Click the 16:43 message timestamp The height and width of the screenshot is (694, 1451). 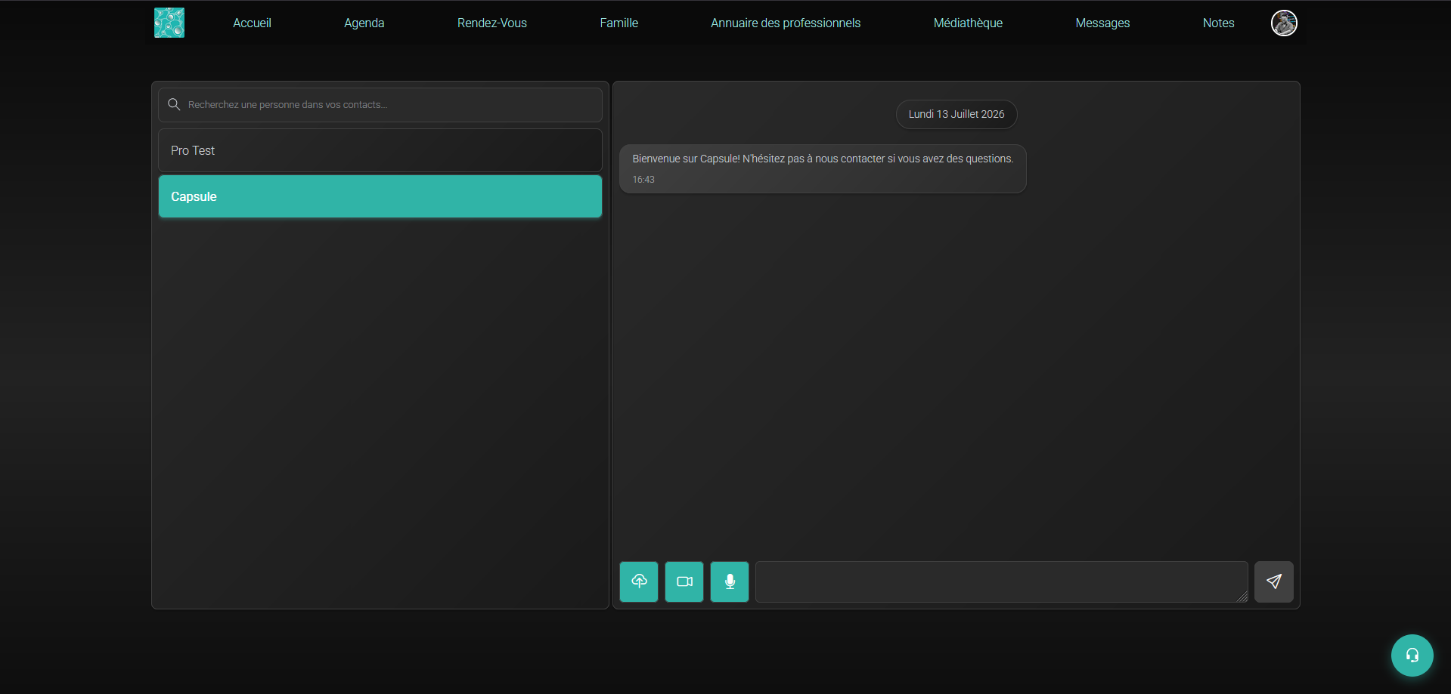(643, 180)
